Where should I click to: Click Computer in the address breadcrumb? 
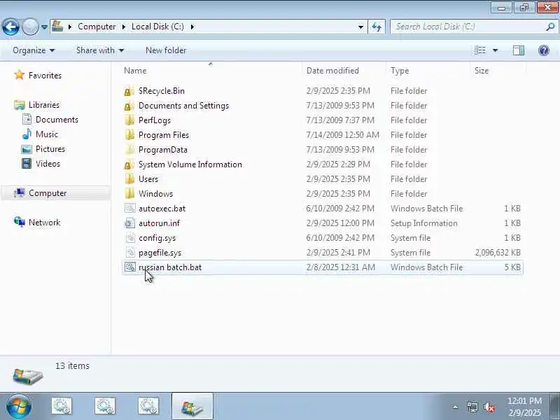(x=97, y=27)
